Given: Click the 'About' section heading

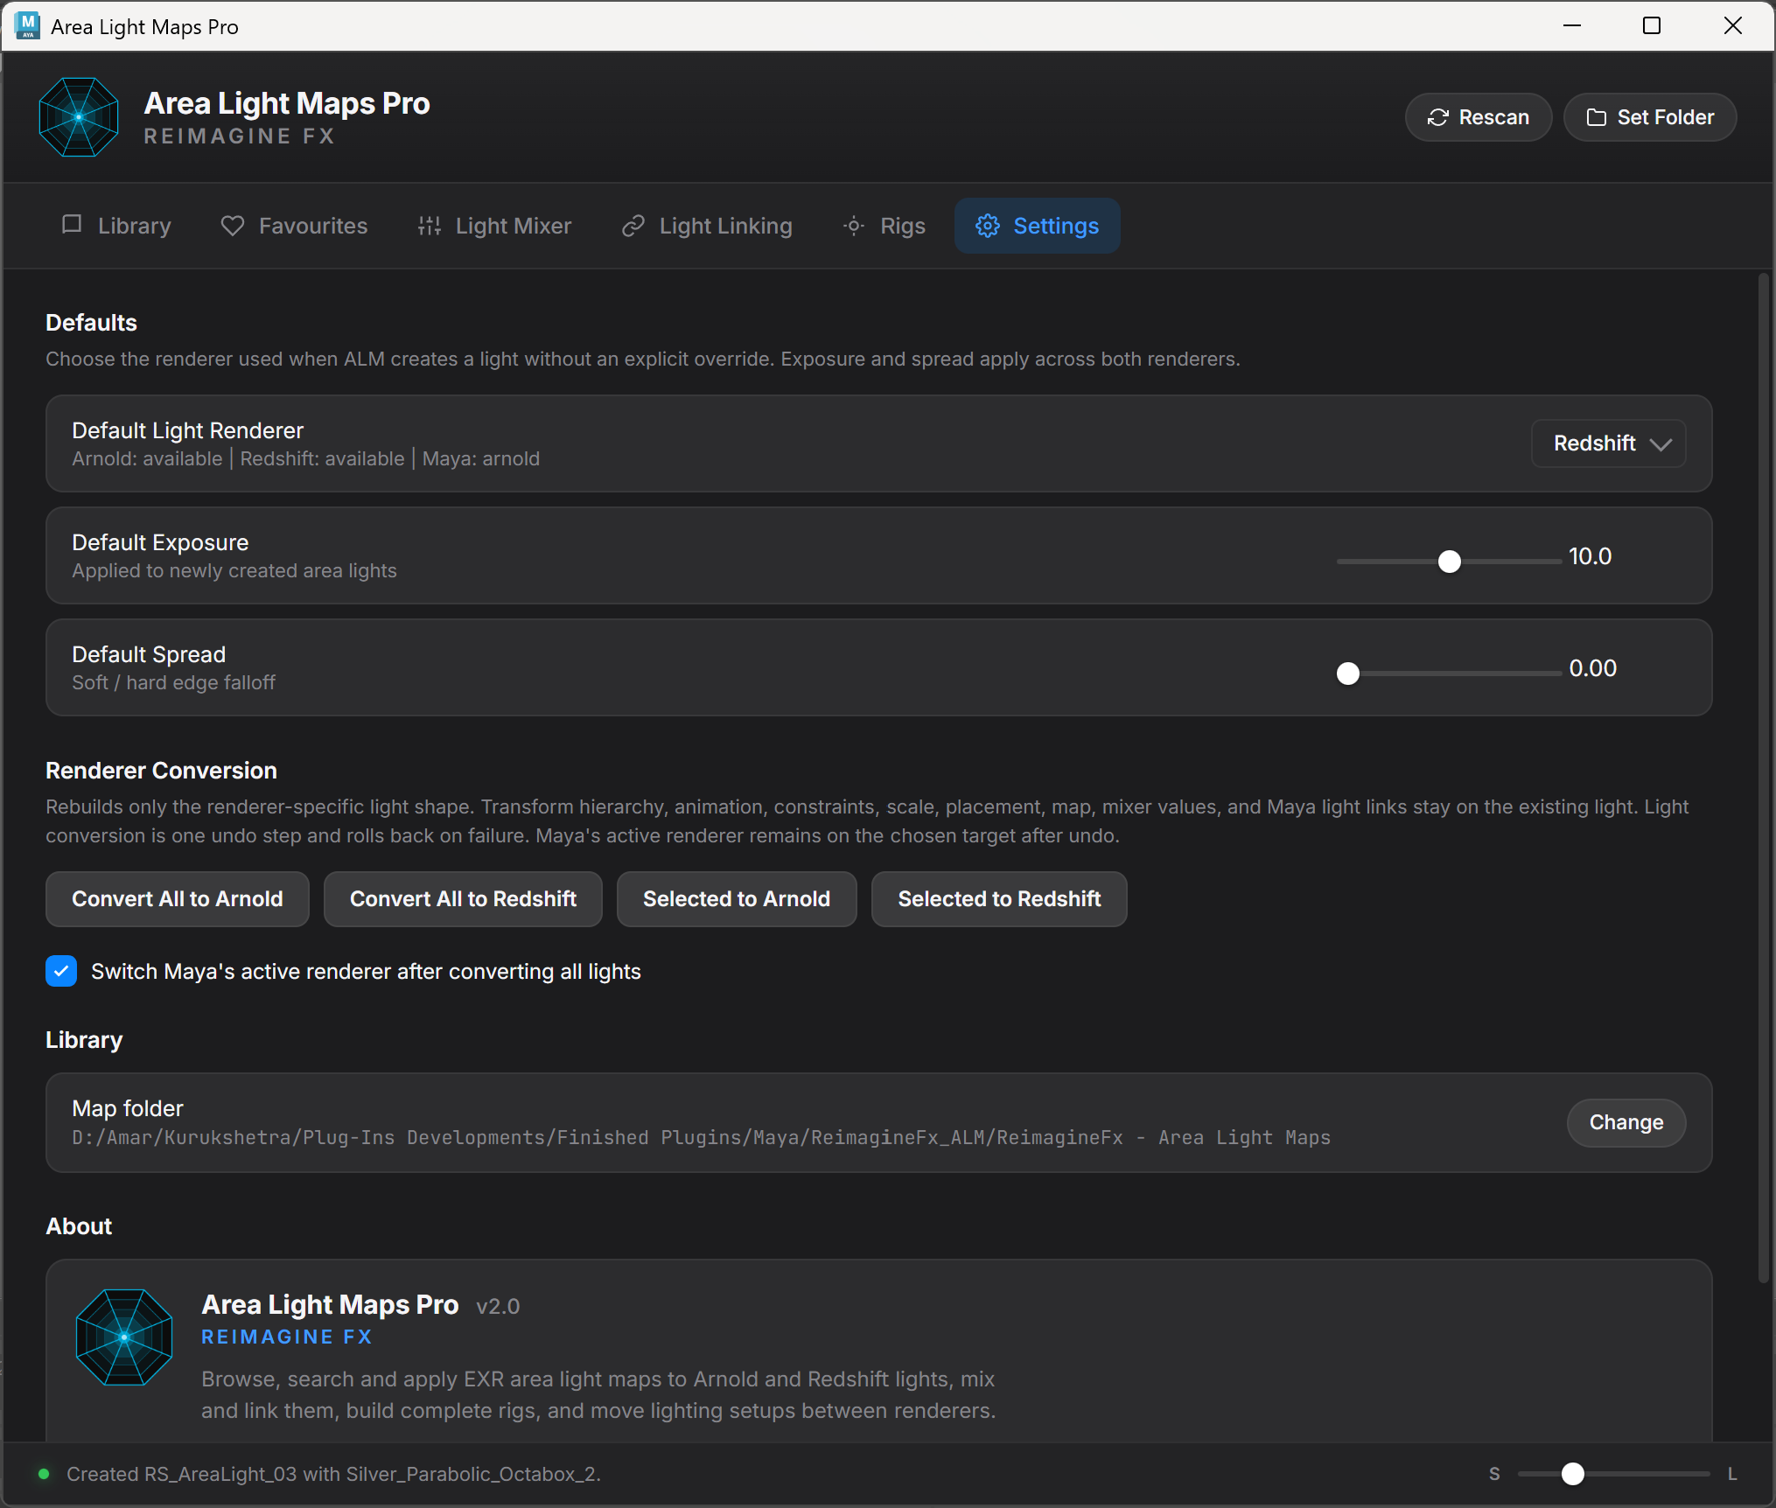Looking at the screenshot, I should tap(79, 1226).
